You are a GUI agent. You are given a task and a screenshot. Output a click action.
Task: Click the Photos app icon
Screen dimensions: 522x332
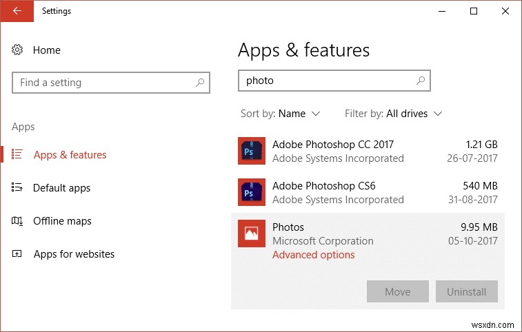[x=251, y=234]
